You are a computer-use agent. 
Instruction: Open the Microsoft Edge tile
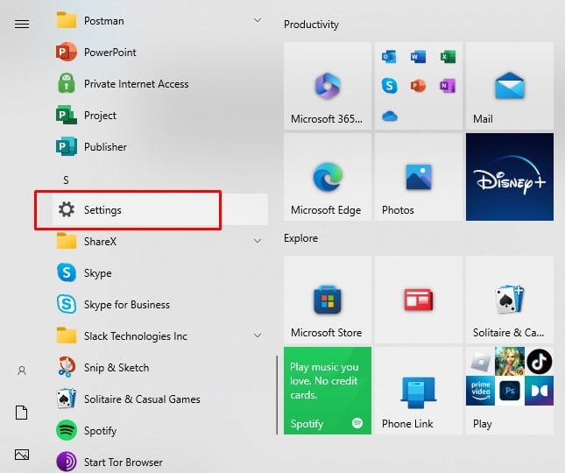point(328,177)
